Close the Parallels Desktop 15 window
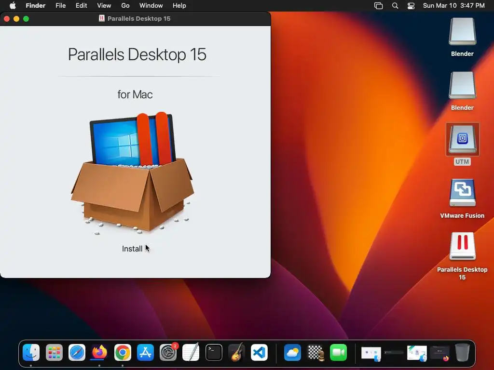The width and height of the screenshot is (494, 370). pyautogui.click(x=7, y=19)
